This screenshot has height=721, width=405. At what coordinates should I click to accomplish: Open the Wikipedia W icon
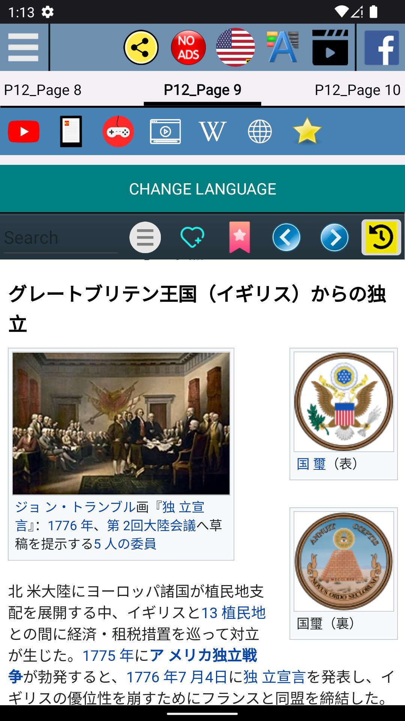coord(213,132)
